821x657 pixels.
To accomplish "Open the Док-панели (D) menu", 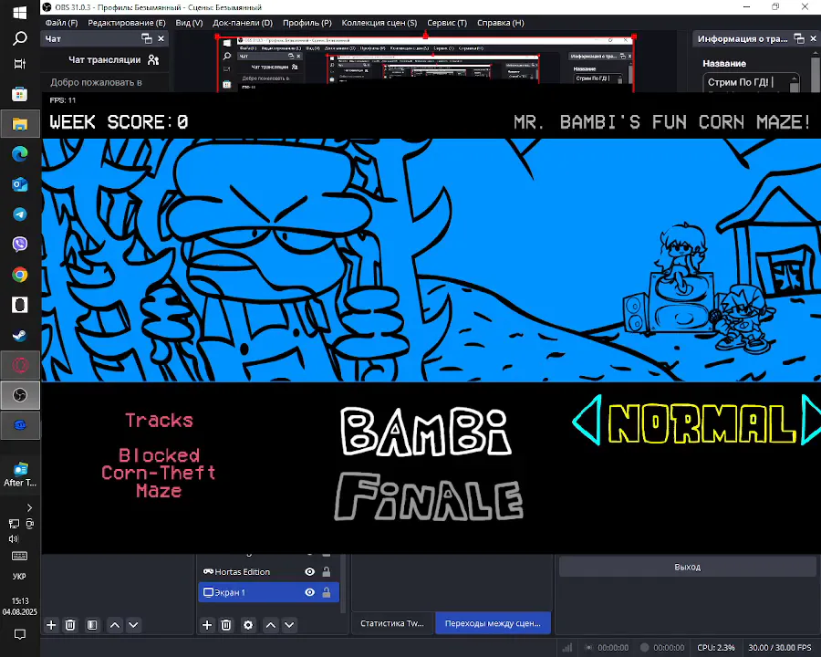I will 243,23.
